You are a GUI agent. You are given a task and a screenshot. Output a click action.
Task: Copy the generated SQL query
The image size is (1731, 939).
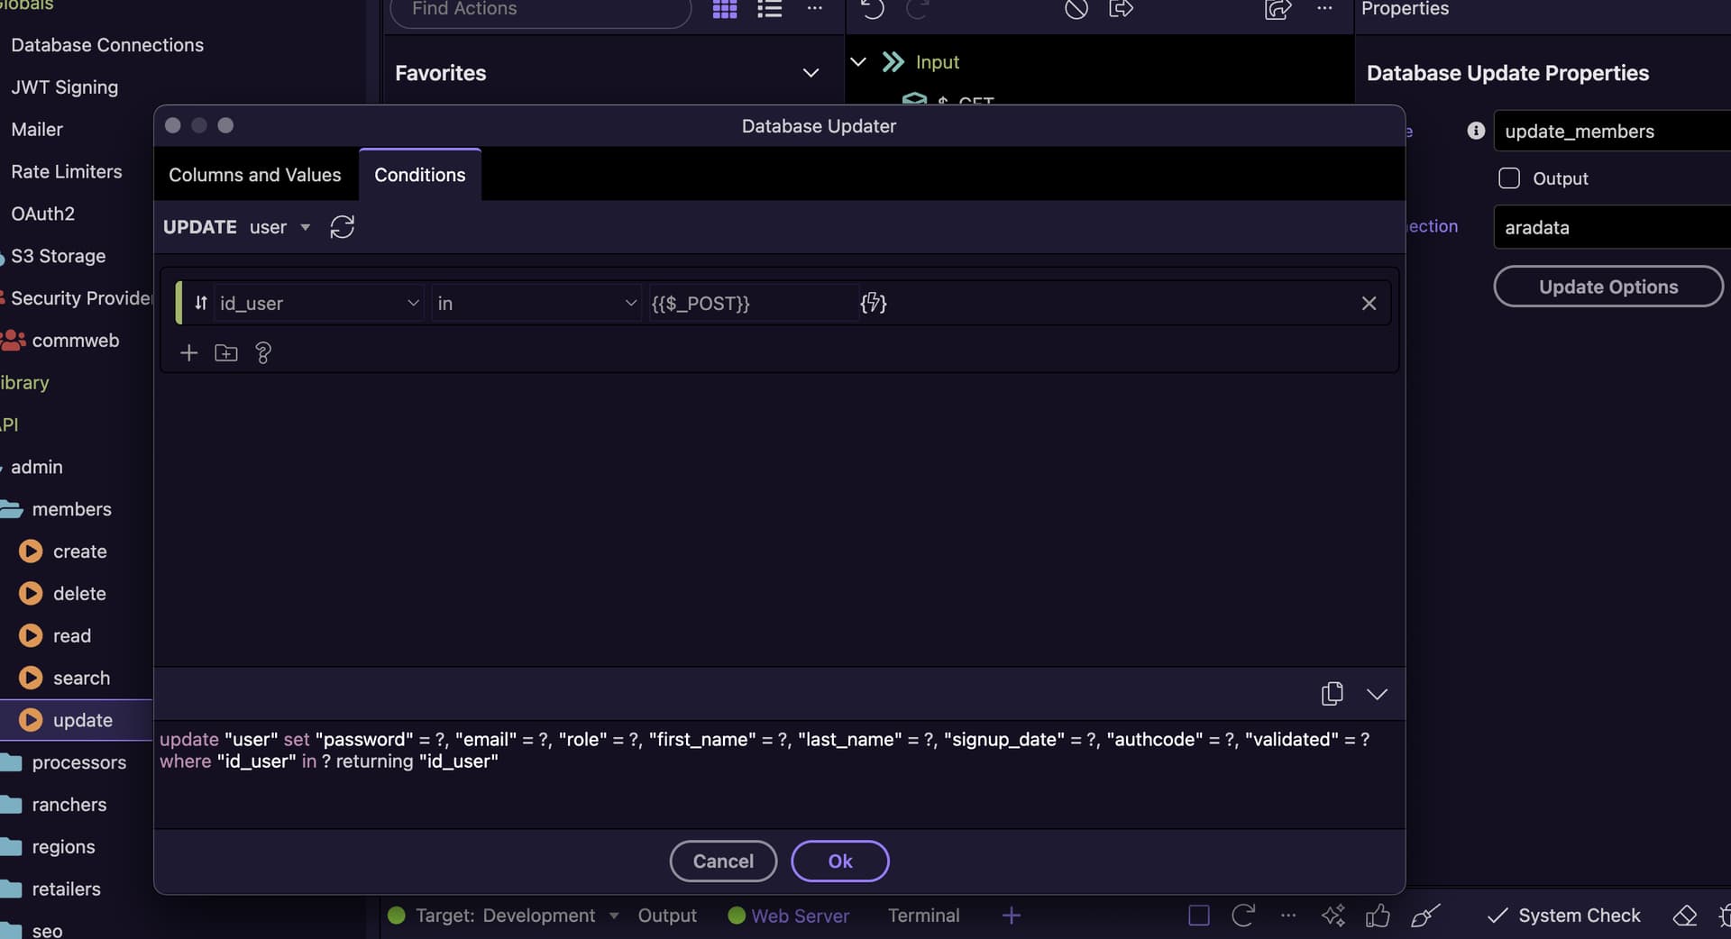click(1332, 693)
